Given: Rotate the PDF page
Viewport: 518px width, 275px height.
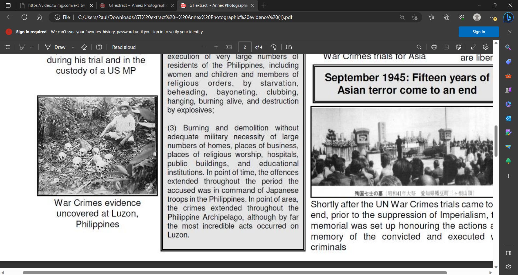Looking at the screenshot, I should pyautogui.click(x=274, y=47).
